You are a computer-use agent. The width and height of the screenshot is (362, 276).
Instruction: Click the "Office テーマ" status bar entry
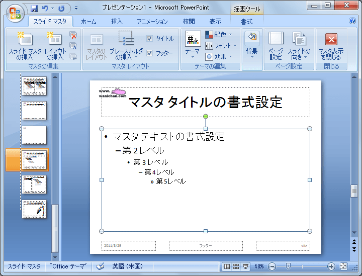[68, 266]
